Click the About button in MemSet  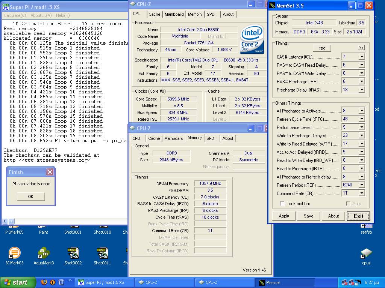tap(333, 216)
